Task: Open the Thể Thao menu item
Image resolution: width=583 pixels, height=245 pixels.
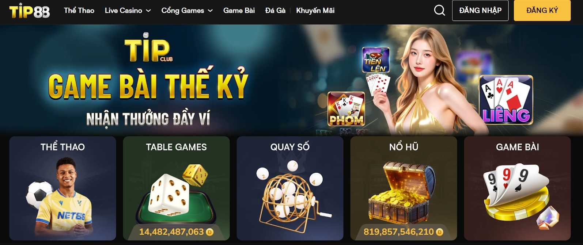Action: tap(79, 11)
